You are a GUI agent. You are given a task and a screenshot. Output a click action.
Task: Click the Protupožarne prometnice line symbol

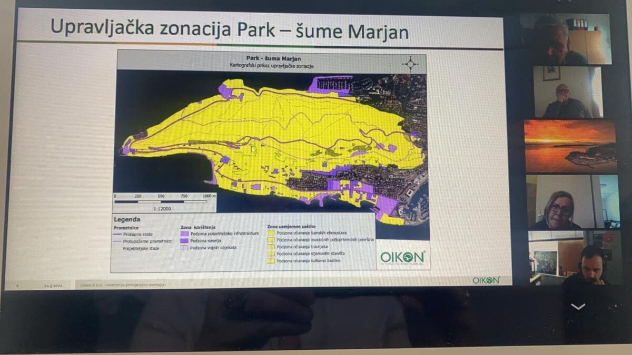click(x=118, y=241)
